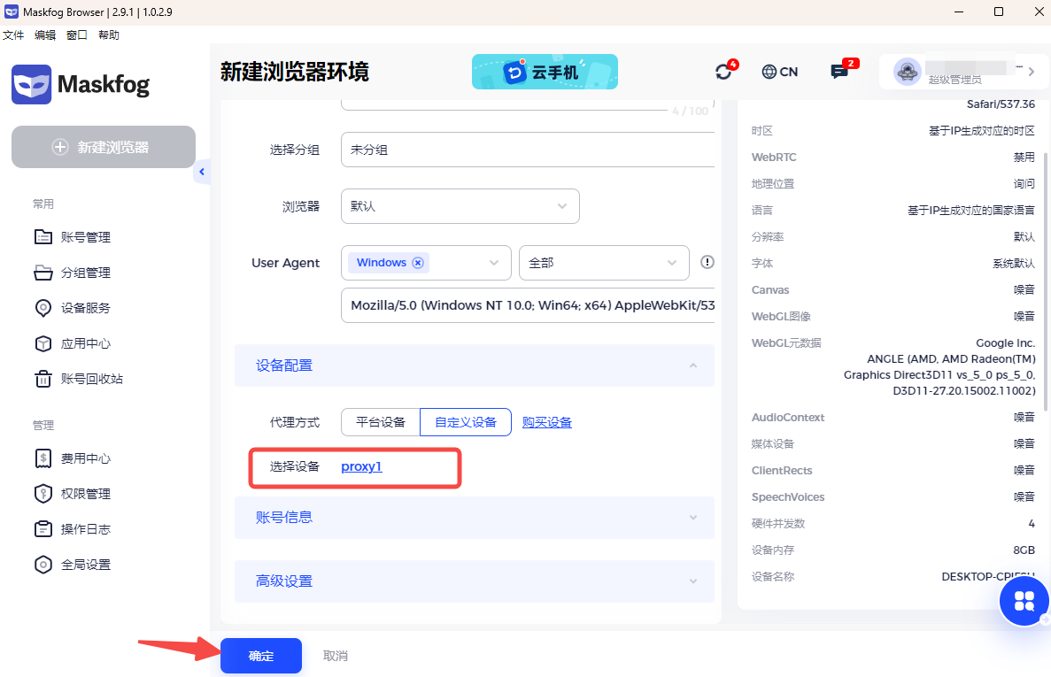Click the user avatar icon
Viewport: 1051px width, 677px height.
908,71
